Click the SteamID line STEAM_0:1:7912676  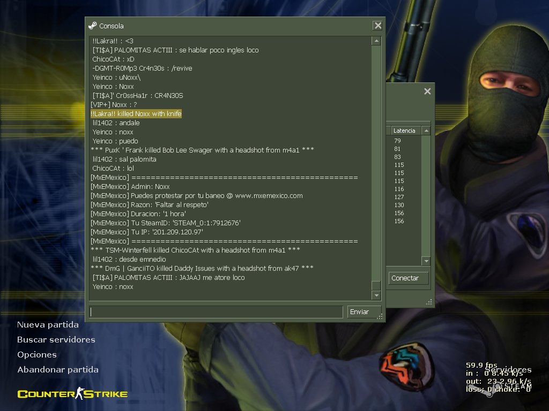point(166,223)
